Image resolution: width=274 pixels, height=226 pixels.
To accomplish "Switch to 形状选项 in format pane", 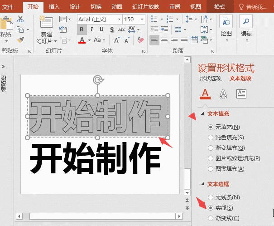I will point(211,78).
